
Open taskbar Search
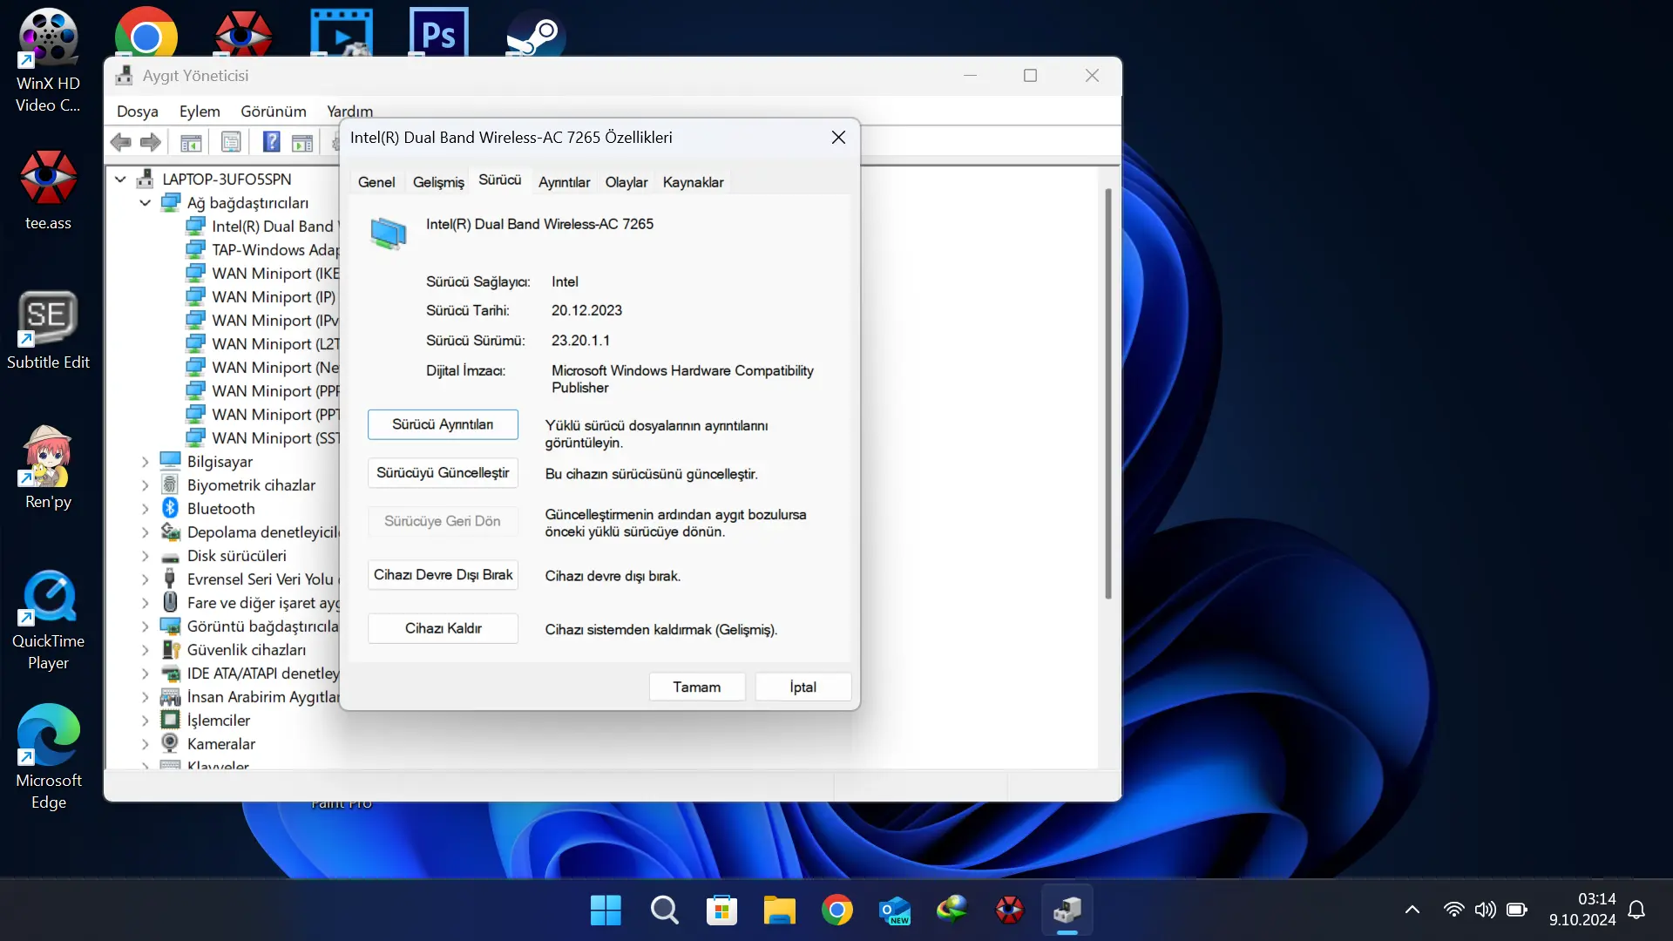664,911
